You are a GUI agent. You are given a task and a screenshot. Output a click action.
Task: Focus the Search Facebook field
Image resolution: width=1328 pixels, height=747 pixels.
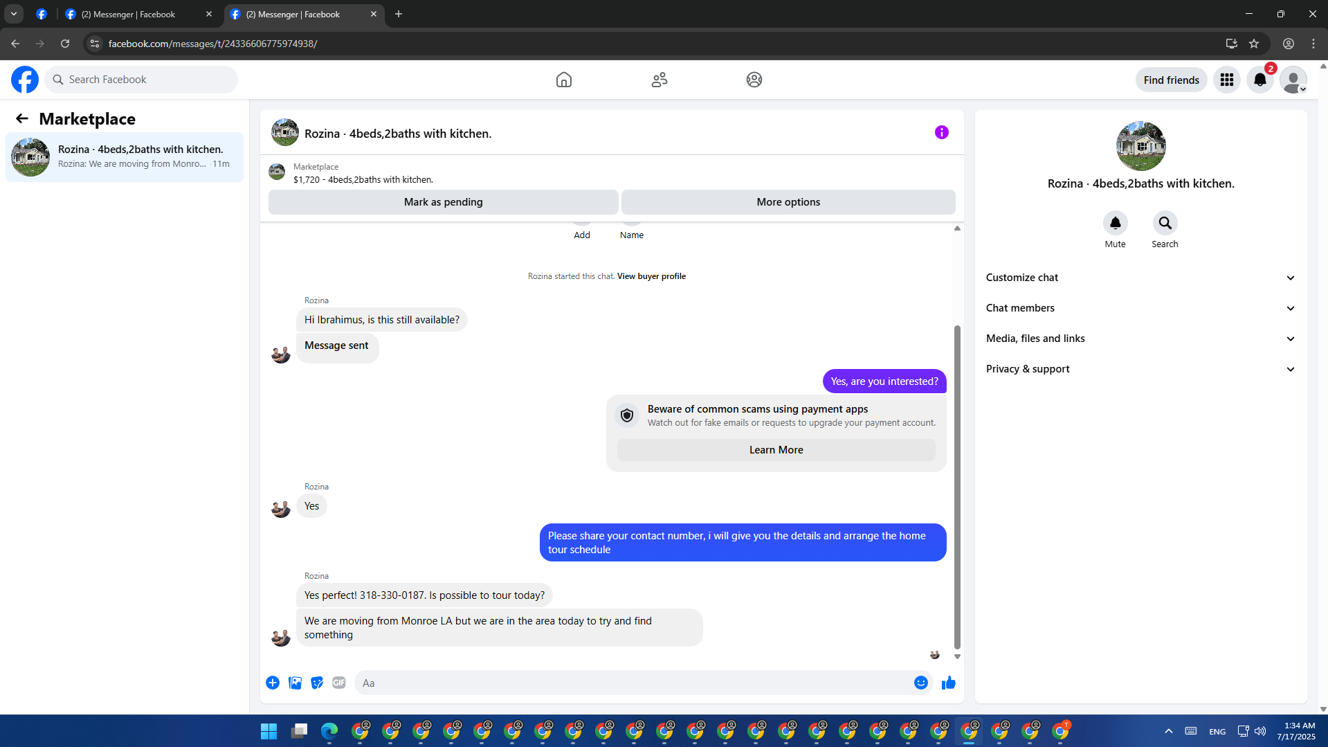point(141,80)
